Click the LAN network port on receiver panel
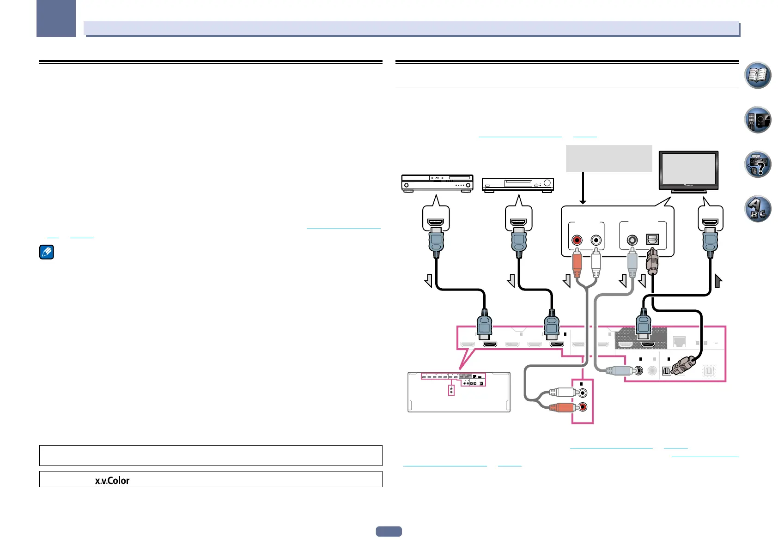The width and height of the screenshot is (778, 550). (679, 343)
